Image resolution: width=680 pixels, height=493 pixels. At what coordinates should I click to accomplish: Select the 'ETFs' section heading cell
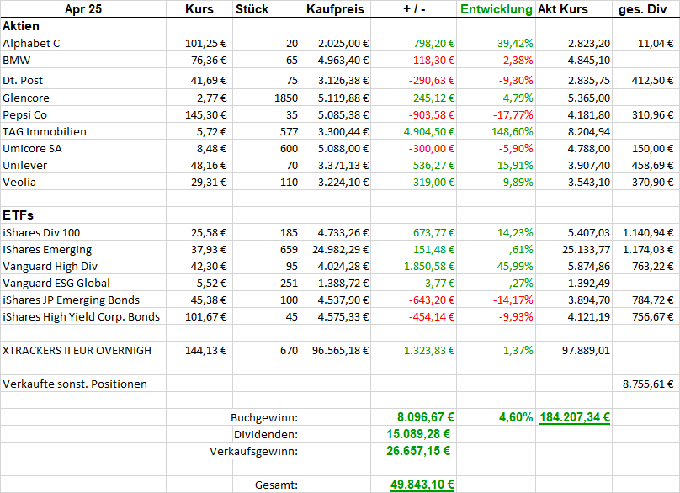click(19, 215)
